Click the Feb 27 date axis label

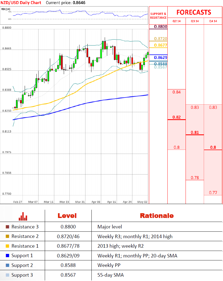(x=18, y=202)
